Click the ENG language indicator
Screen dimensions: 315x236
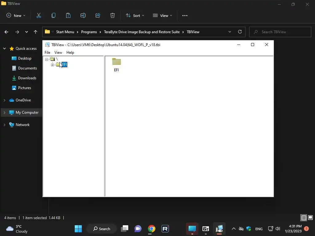tap(259, 229)
